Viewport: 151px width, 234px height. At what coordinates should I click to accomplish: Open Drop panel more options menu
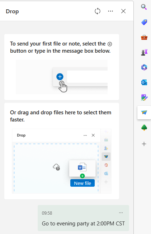pos(110,11)
